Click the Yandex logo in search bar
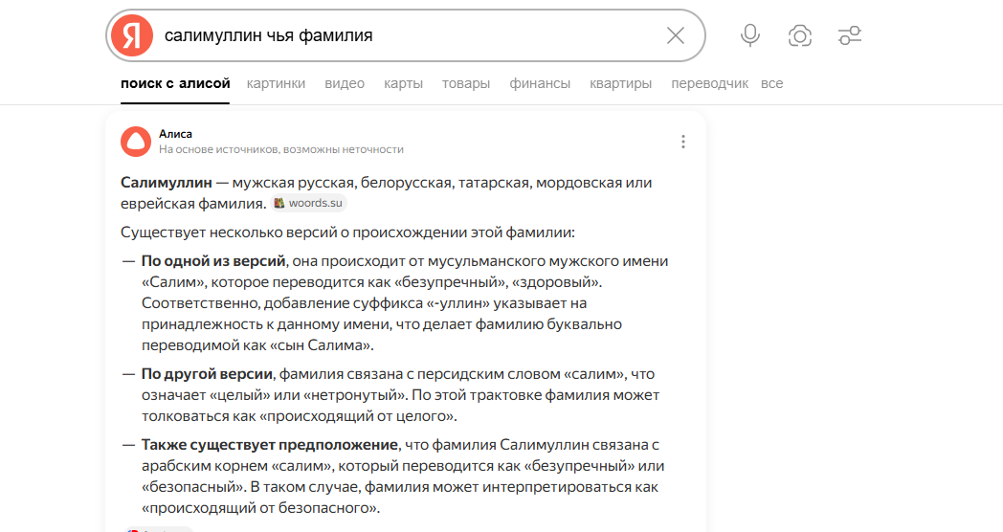Image resolution: width=1003 pixels, height=532 pixels. coord(132,35)
